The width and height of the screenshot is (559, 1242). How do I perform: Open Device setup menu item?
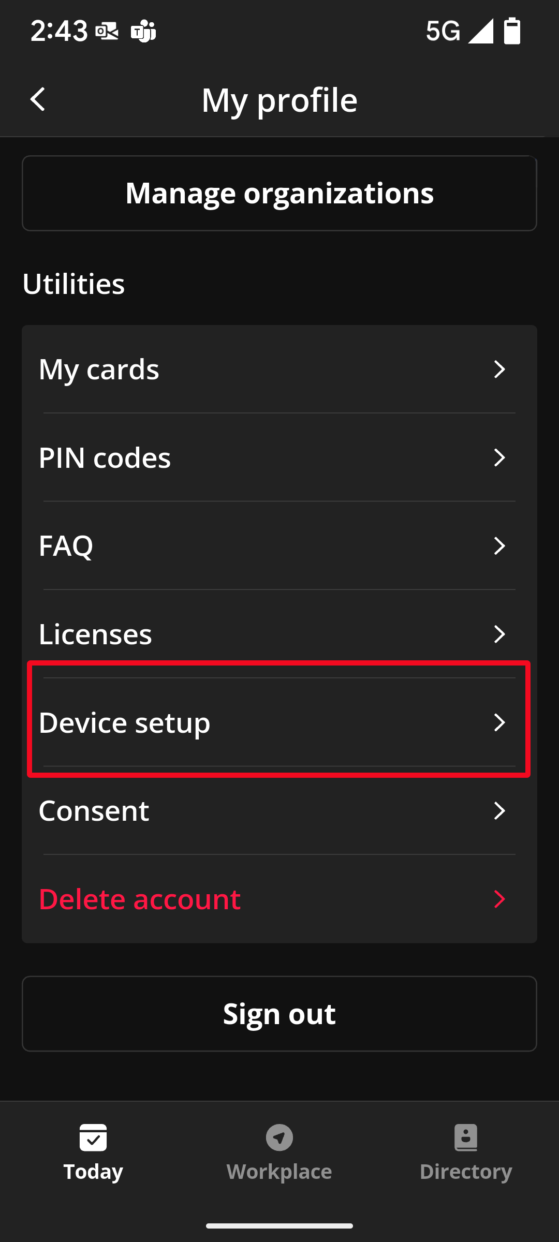279,722
